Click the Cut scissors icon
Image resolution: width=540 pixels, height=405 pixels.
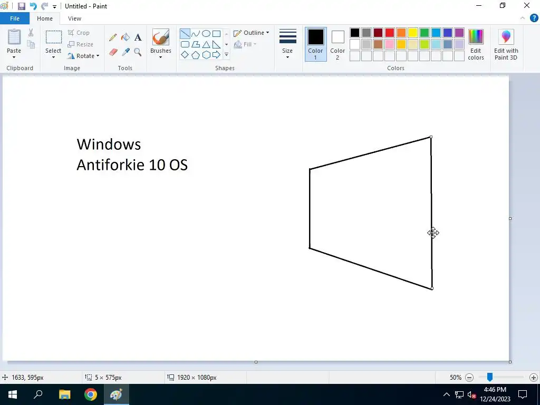31,33
